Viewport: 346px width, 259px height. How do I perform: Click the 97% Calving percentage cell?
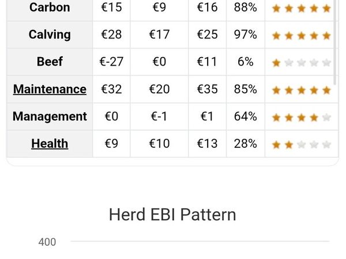[245, 35]
